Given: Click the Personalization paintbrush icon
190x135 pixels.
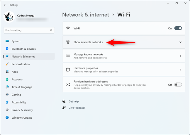Looking at the screenshot, I should 7,64.
